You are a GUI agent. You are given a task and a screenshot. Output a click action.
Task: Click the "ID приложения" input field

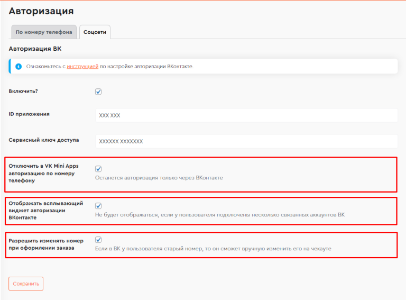246,115
